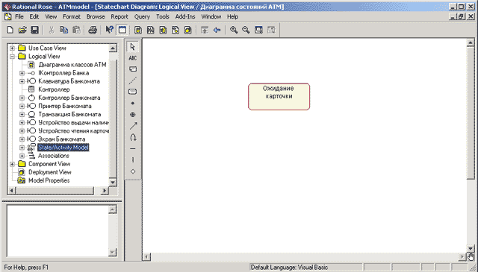478x272 pixels.
Task: Expand Принтер Банкомата node
Action: (22, 106)
